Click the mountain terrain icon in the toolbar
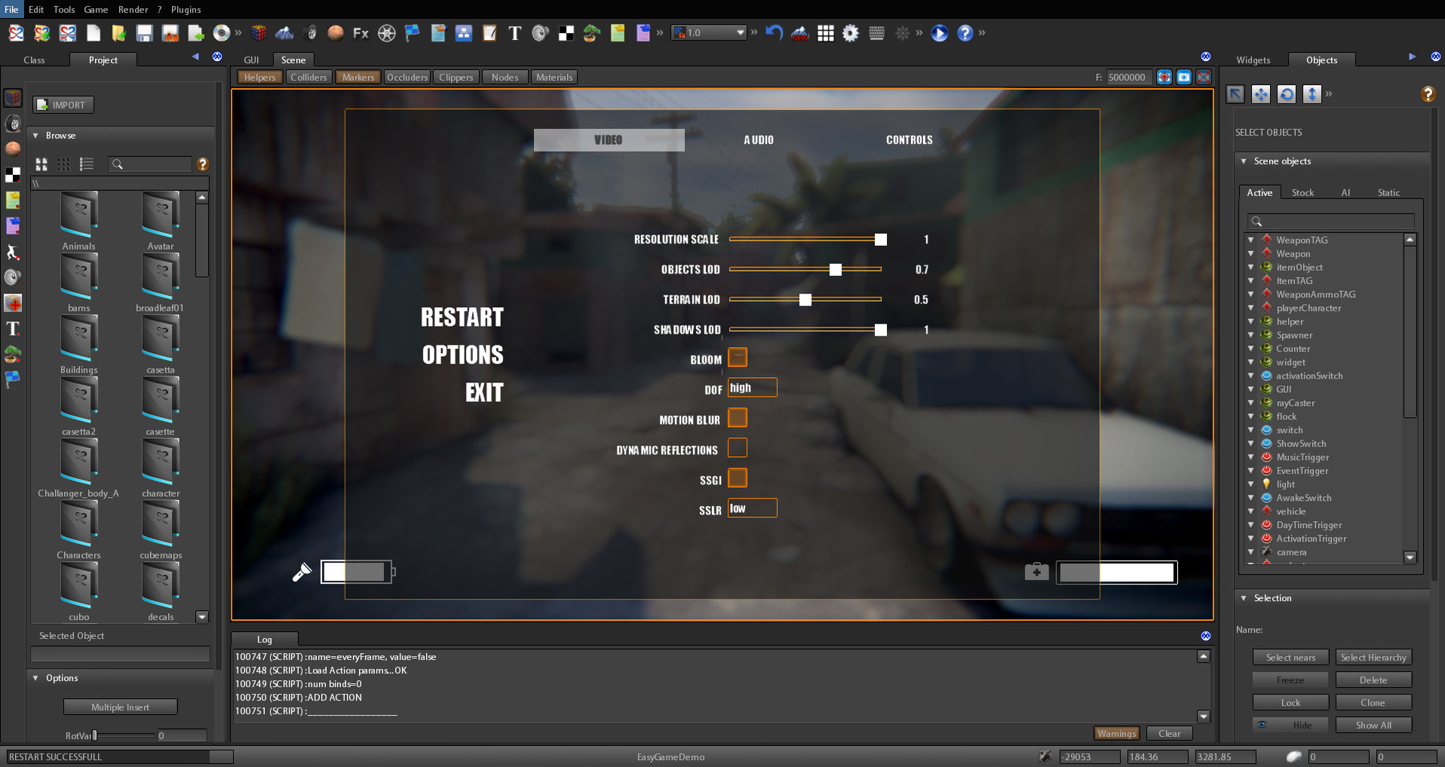Screen dimensions: 1445x767 pyautogui.click(x=284, y=33)
